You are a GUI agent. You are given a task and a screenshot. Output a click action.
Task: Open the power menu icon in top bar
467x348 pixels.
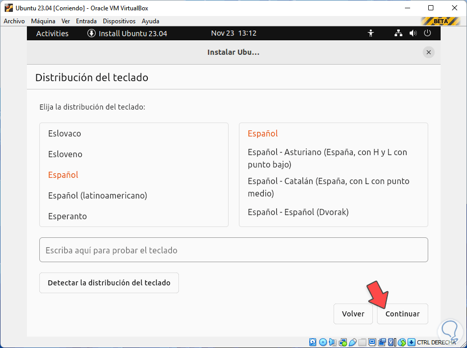click(x=427, y=33)
